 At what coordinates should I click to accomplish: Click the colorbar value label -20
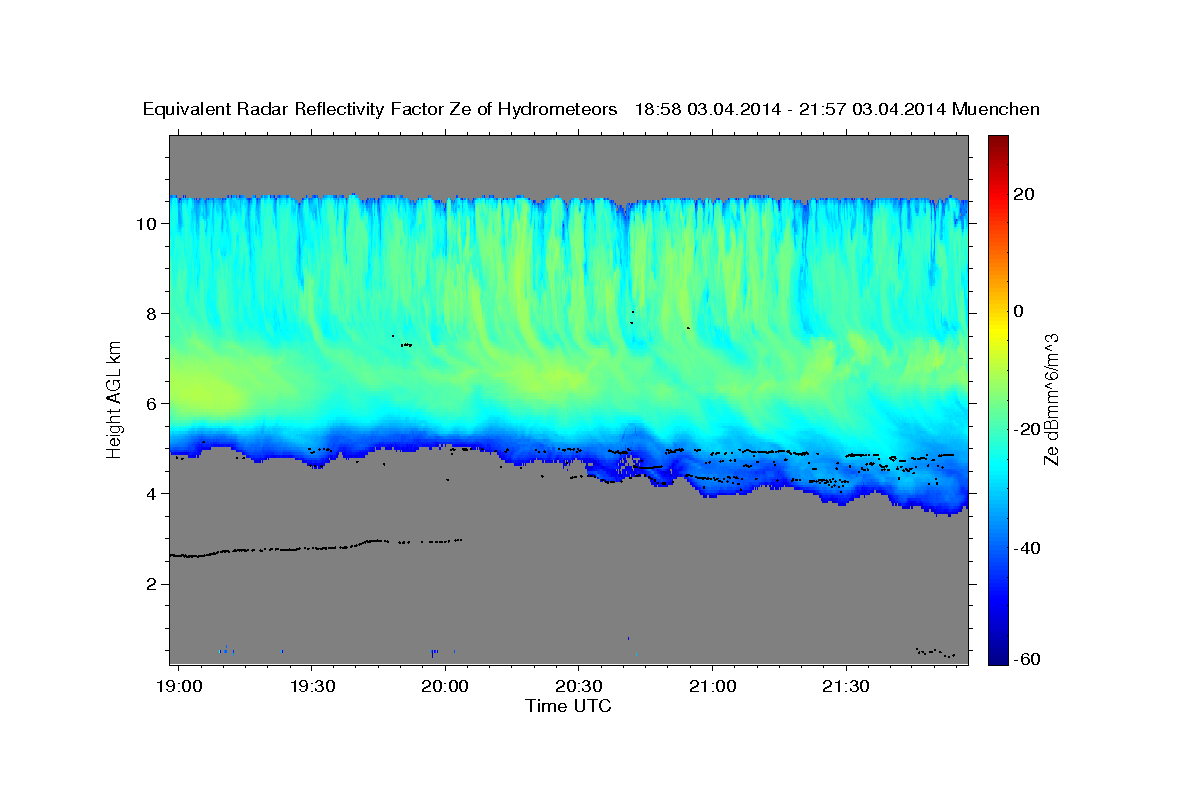point(1027,429)
